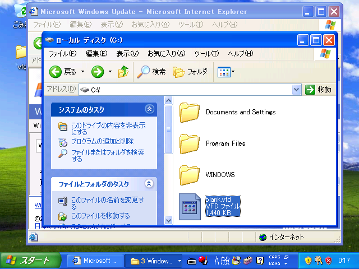
Task: Open the IME toolbox icon
Action: coord(248,260)
